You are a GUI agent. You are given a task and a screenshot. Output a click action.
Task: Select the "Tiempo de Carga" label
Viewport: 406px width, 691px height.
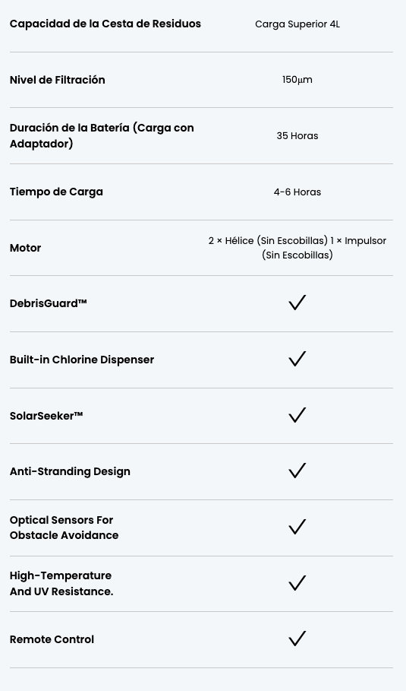pos(56,192)
